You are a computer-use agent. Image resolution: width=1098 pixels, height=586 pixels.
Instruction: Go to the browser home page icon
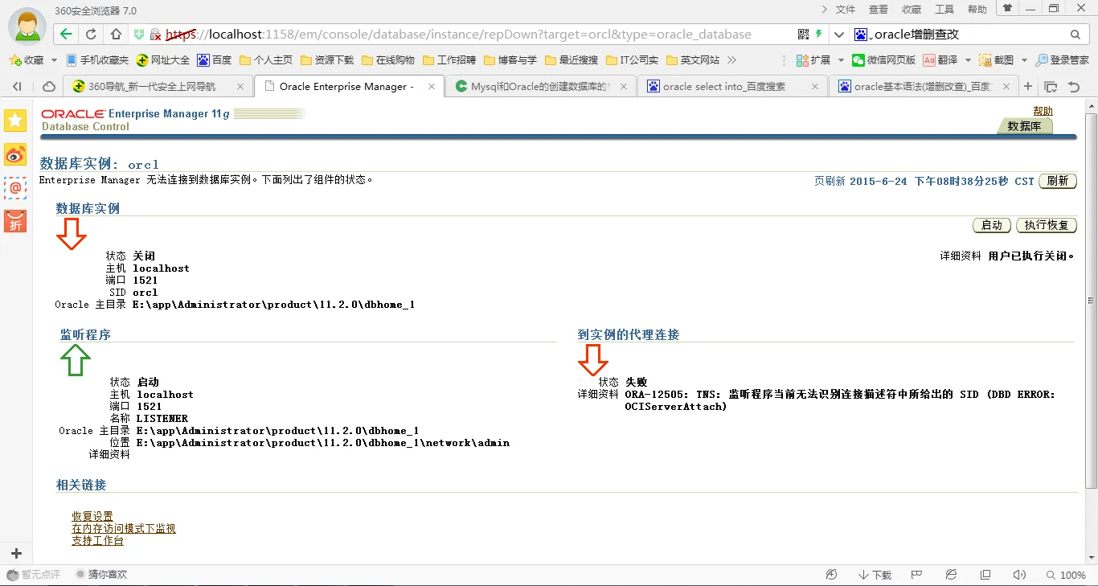tap(116, 35)
